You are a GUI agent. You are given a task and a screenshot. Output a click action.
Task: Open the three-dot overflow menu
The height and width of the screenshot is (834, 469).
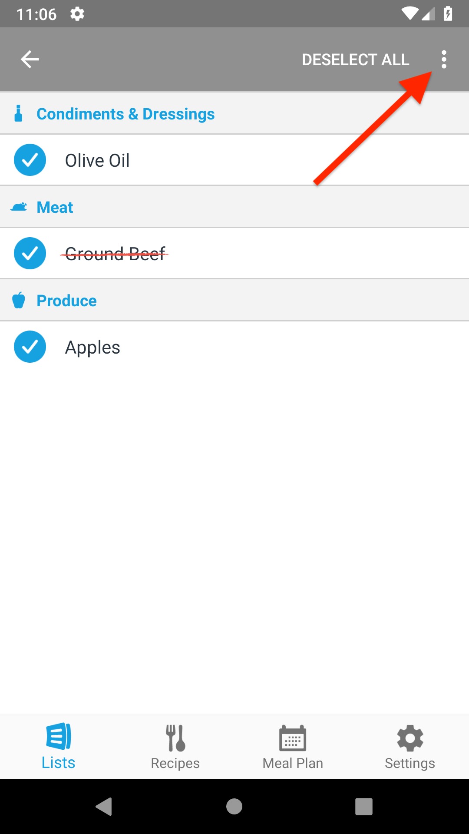443,60
